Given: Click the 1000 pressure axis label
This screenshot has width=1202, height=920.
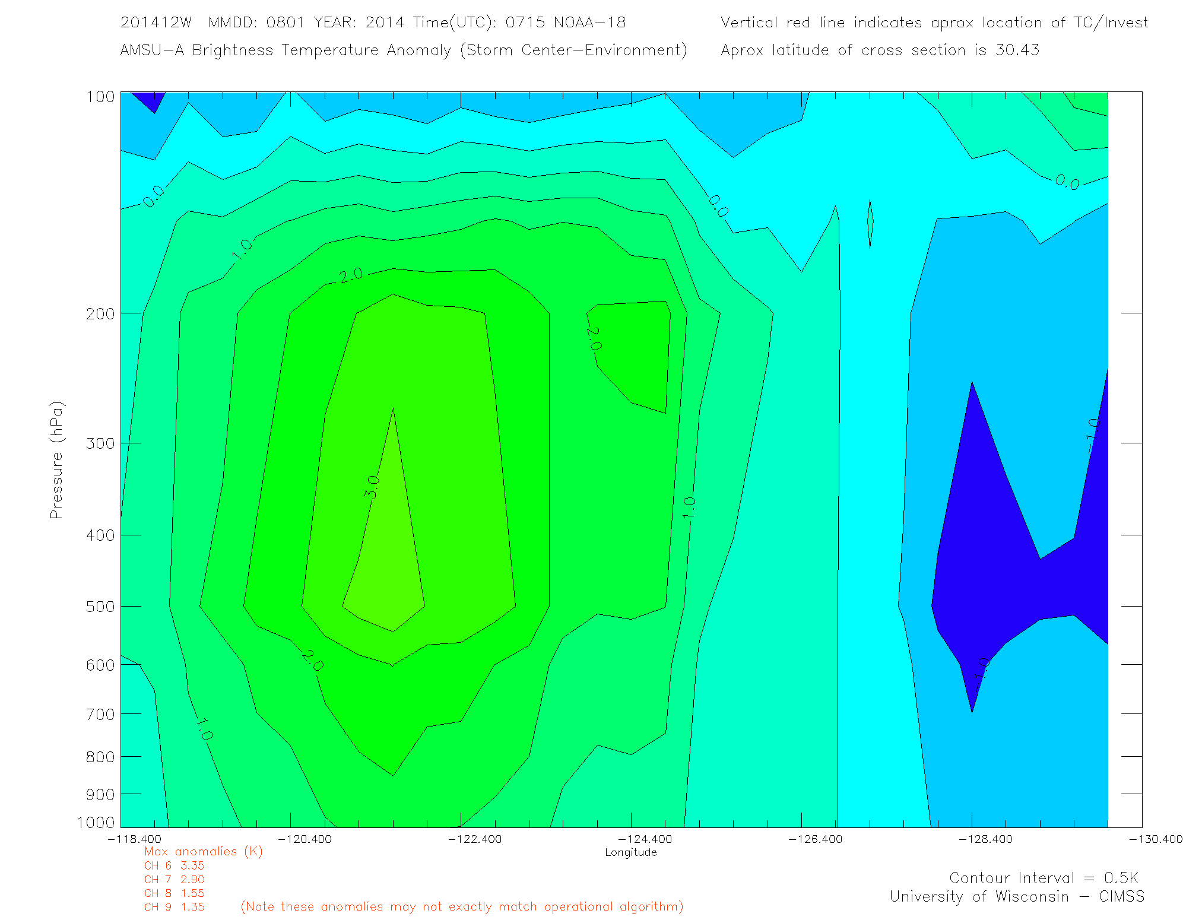Looking at the screenshot, I should pos(96,823).
